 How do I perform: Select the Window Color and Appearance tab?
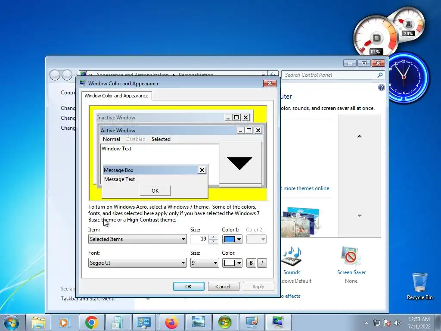(x=116, y=96)
